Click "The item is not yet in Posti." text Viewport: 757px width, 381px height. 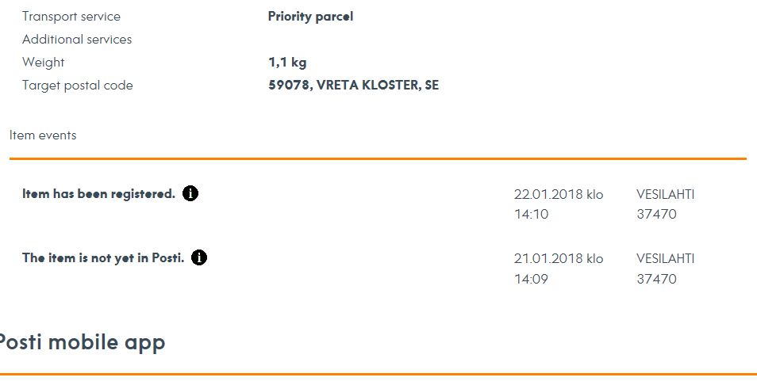[x=103, y=258]
